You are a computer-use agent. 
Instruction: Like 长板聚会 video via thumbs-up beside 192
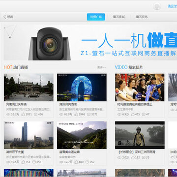pyautogui.click(x=133, y=157)
